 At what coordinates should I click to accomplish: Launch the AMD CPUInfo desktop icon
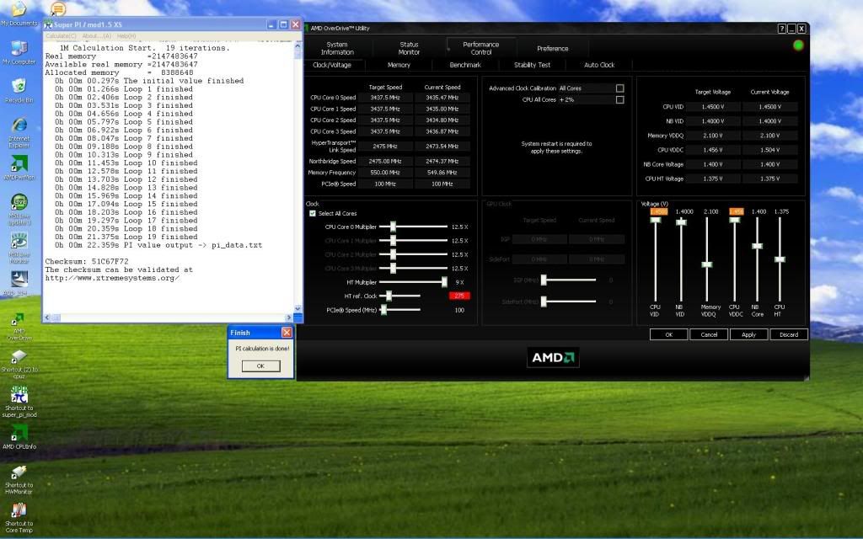tap(19, 433)
